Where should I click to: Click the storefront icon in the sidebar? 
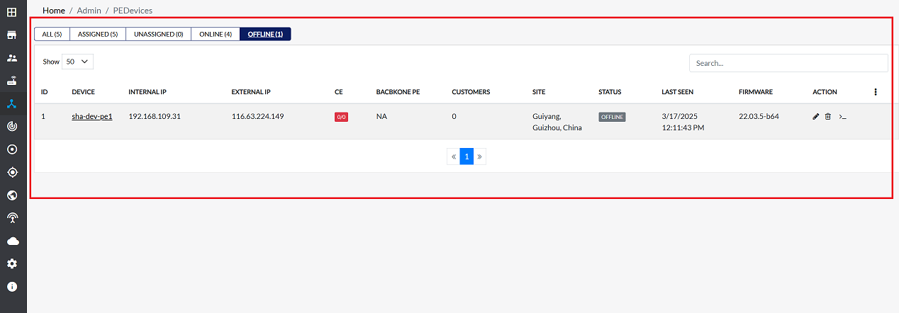(x=12, y=35)
